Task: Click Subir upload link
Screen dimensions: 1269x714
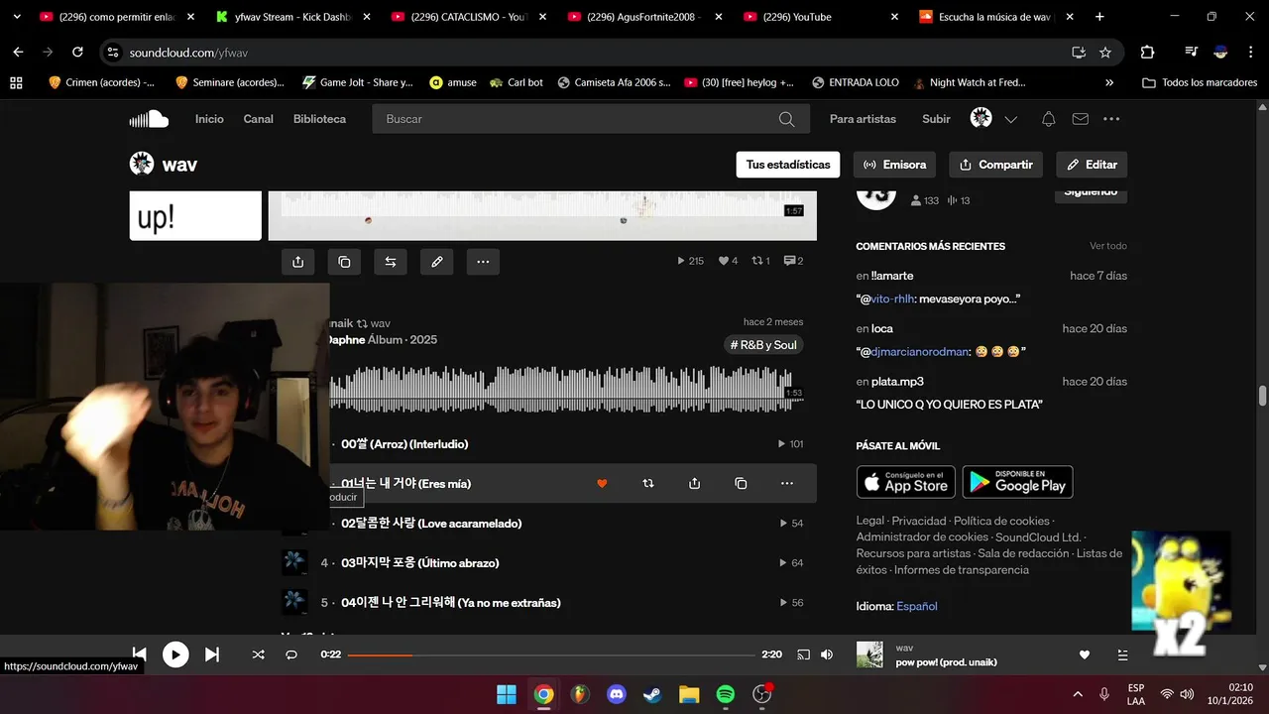Action: (x=936, y=119)
